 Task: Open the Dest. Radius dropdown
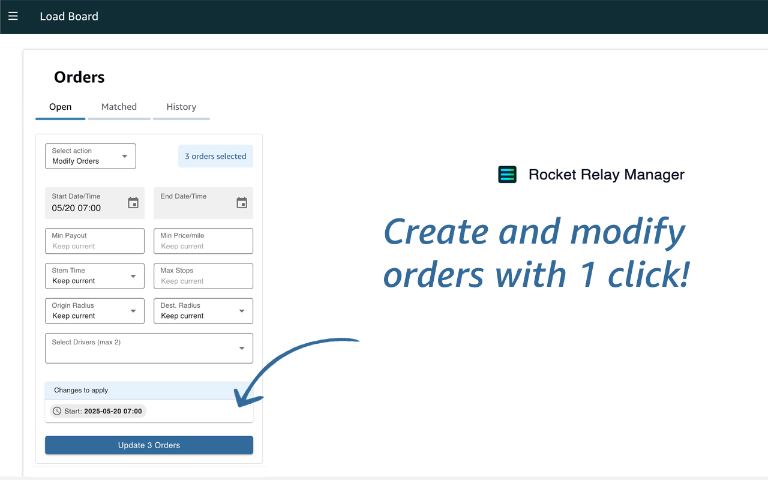203,311
